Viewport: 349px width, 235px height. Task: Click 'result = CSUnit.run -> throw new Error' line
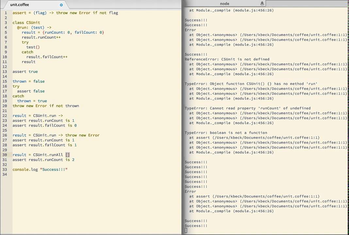tap(56, 135)
